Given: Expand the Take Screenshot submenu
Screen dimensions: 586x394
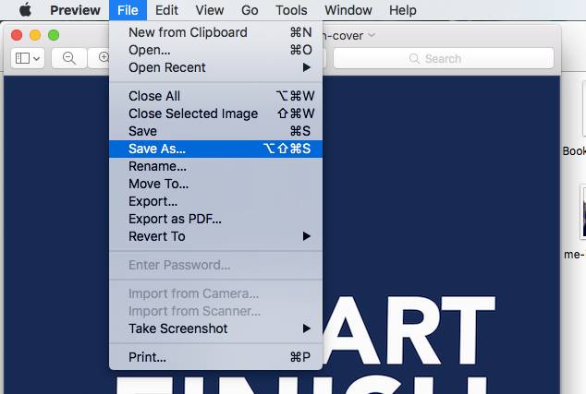Looking at the screenshot, I should [x=215, y=328].
